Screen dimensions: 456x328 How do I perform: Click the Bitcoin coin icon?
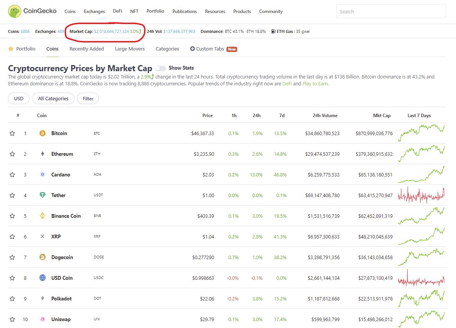43,133
